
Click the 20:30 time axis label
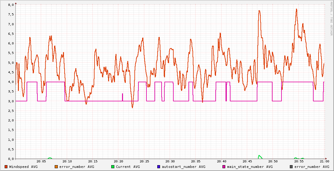[x=170, y=161]
